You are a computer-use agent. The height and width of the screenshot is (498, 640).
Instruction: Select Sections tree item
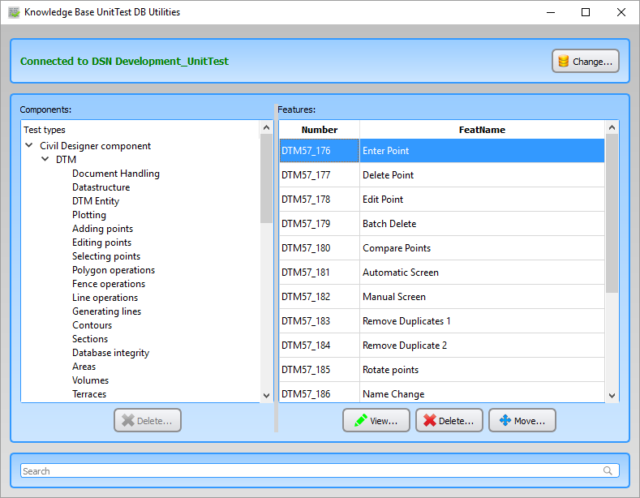(90, 339)
